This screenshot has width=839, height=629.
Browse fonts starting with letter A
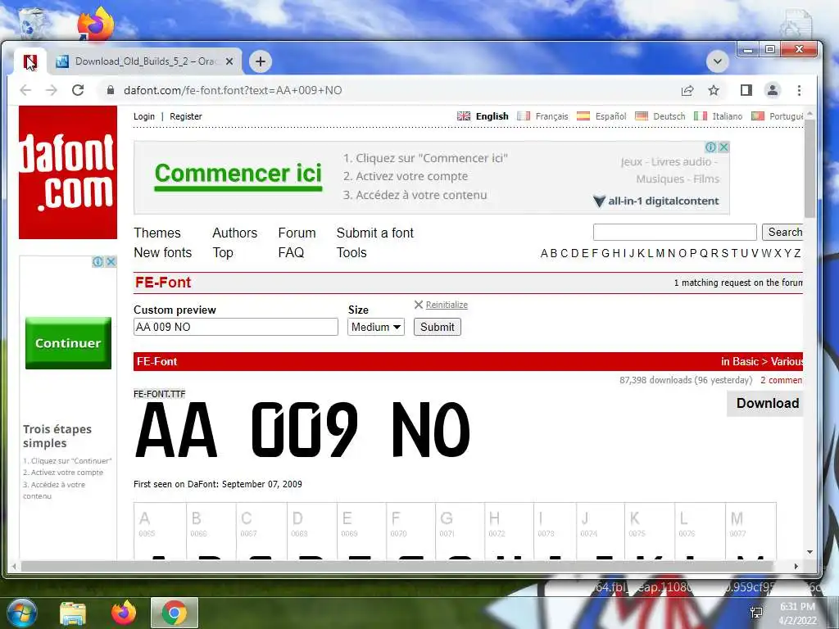click(x=544, y=253)
